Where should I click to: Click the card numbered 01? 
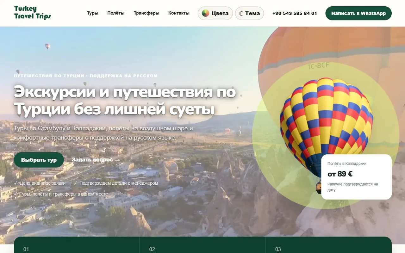(77, 245)
